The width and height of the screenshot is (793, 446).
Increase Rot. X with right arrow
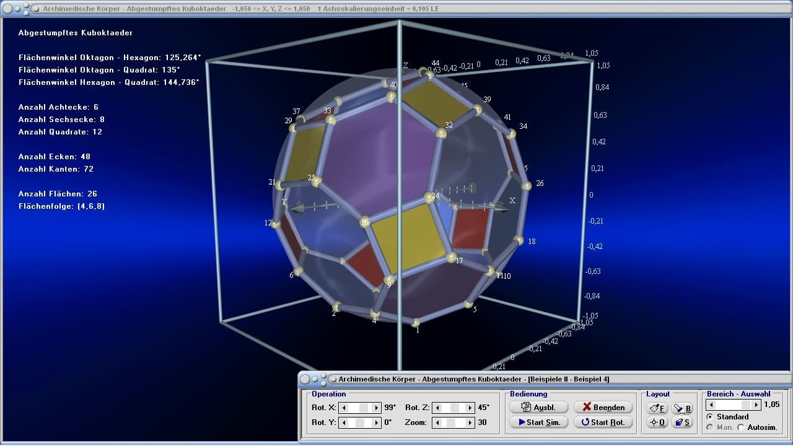click(376, 408)
